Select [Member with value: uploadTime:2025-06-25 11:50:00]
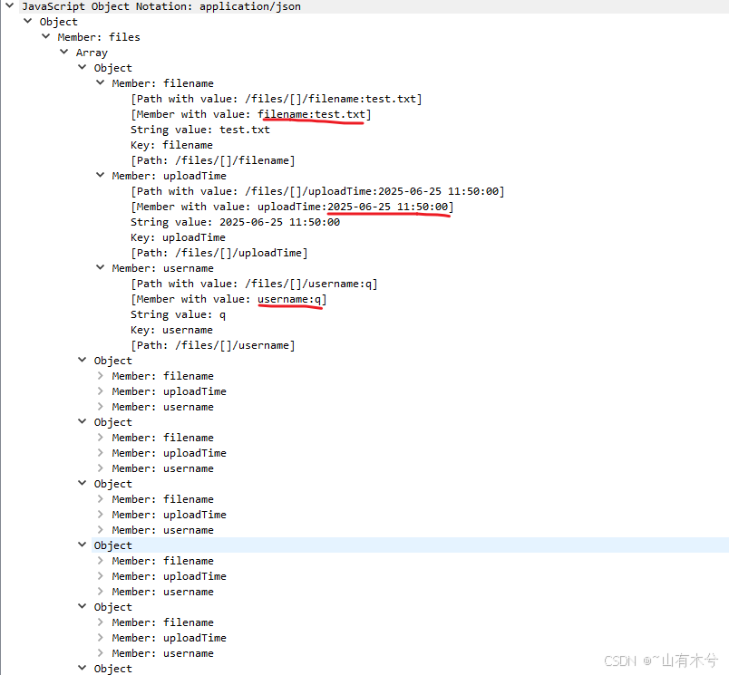Viewport: 729px width, 675px height. (292, 207)
